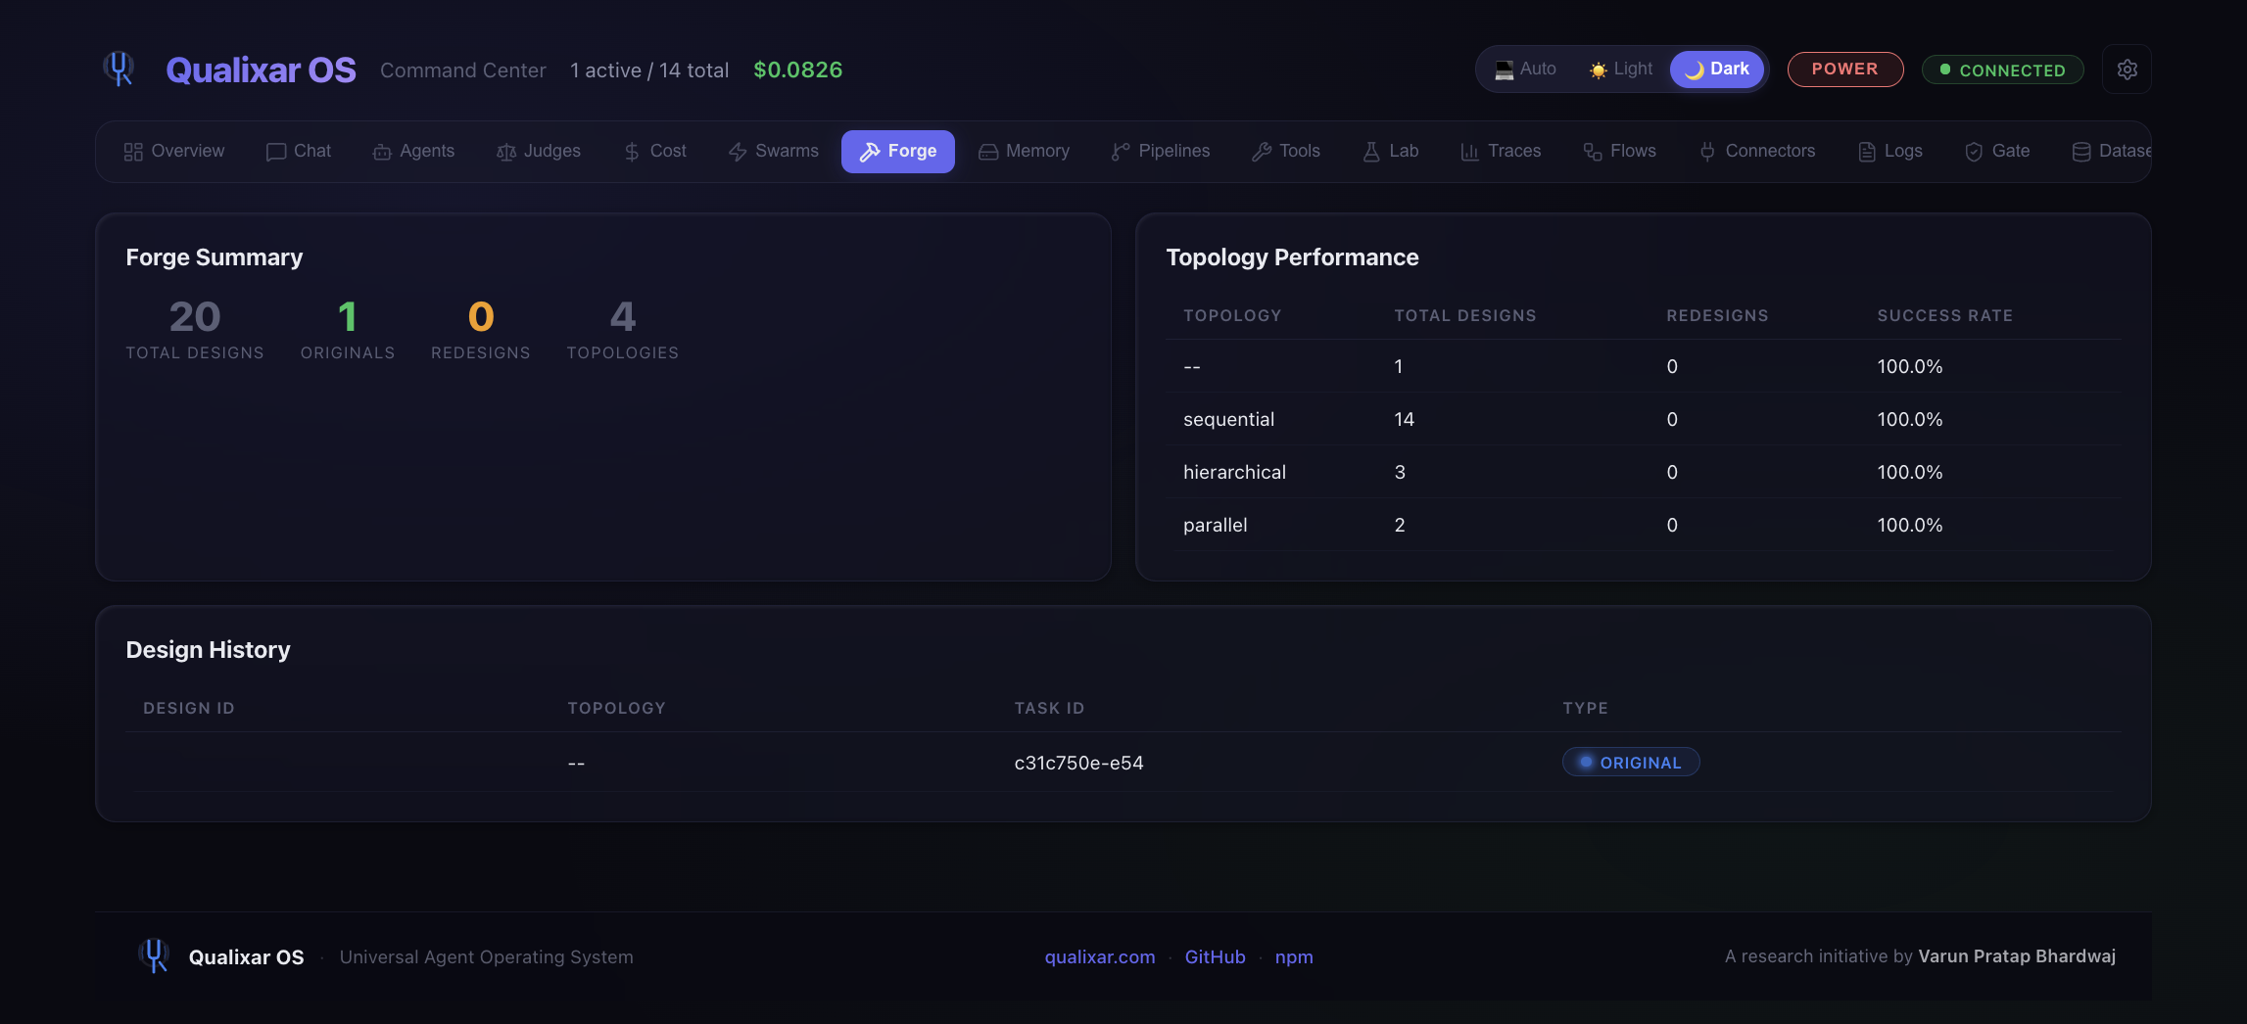Click the Swarms lightning icon

click(738, 152)
